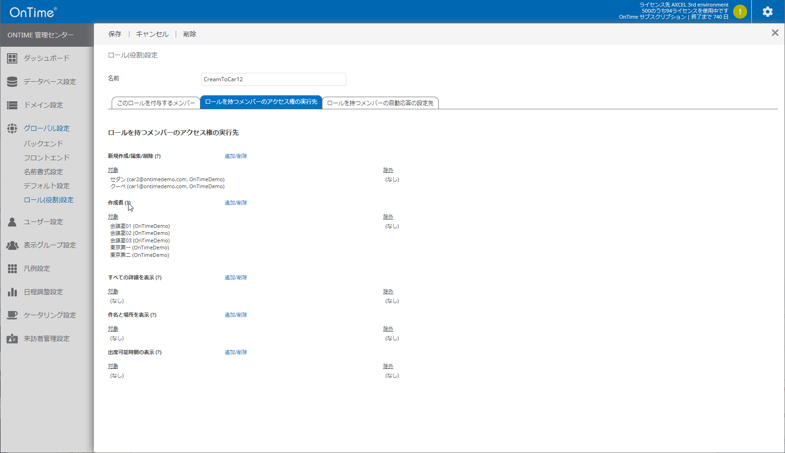Open ケータリング設定 with the cup icon

click(x=12, y=315)
